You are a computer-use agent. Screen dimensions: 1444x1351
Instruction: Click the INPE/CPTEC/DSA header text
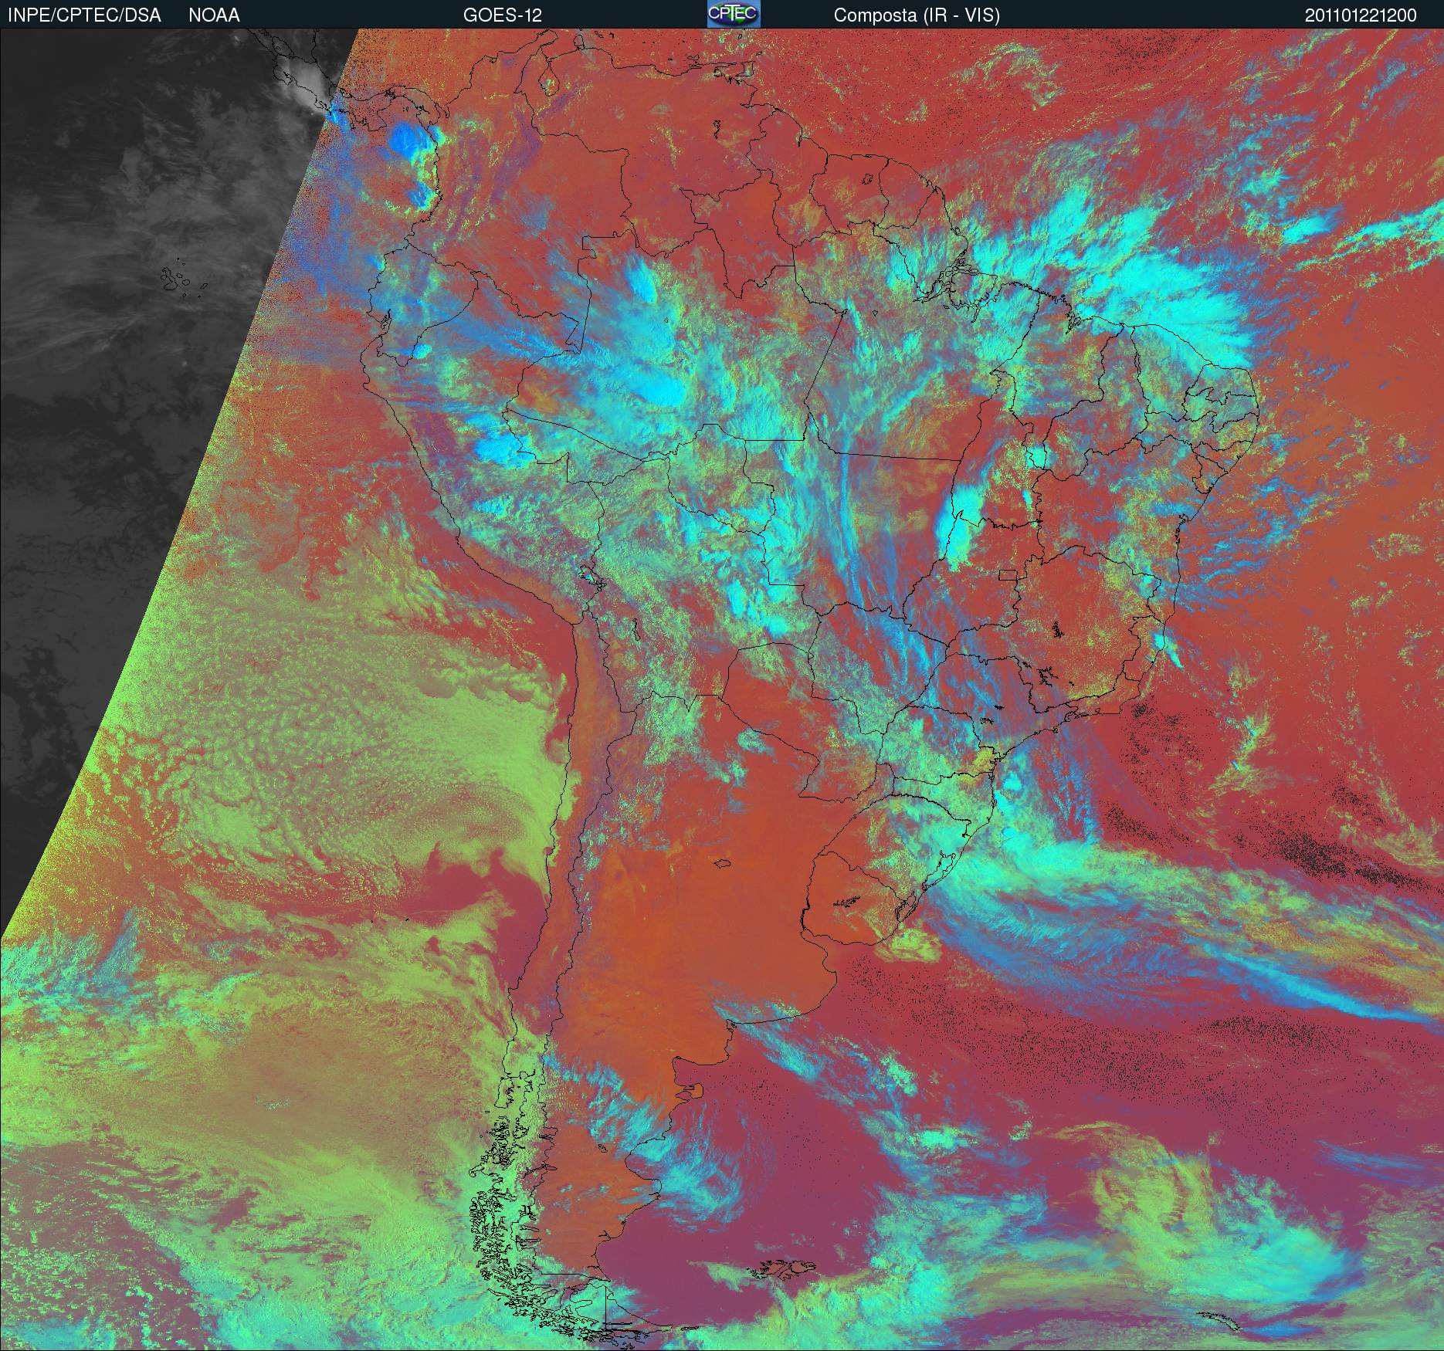tap(83, 15)
